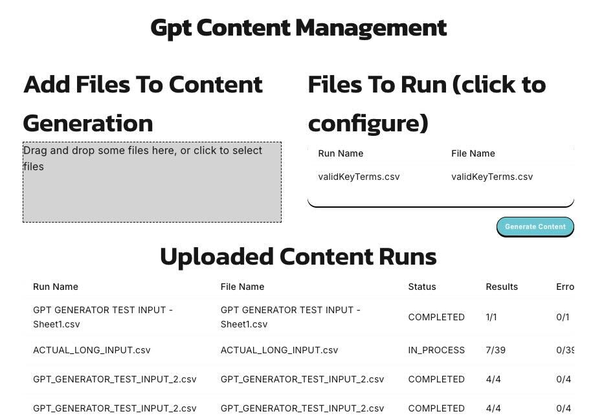Click the drag and drop file upload area
The width and height of the screenshot is (604, 418).
pos(152,182)
